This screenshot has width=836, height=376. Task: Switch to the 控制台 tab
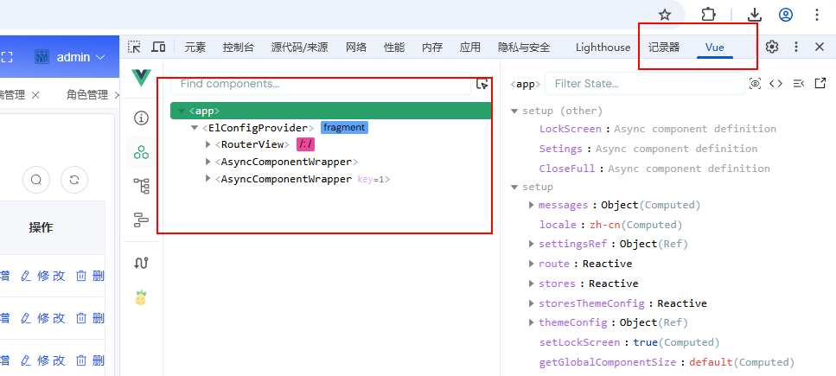239,47
